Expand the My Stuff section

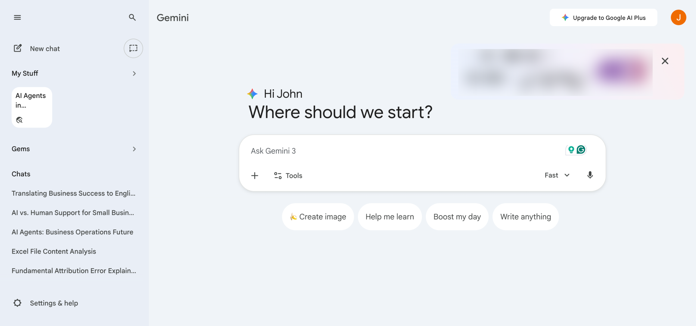tap(134, 73)
